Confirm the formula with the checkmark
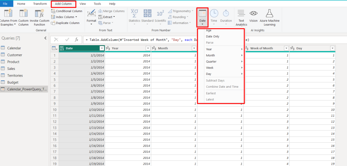Screen dimensions: 347x166 tap(67, 40)
